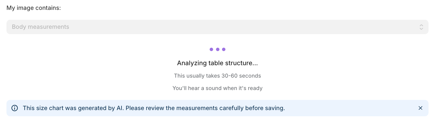Click the right purple loading dot
Image resolution: width=435 pixels, height=127 pixels.
click(x=224, y=49)
